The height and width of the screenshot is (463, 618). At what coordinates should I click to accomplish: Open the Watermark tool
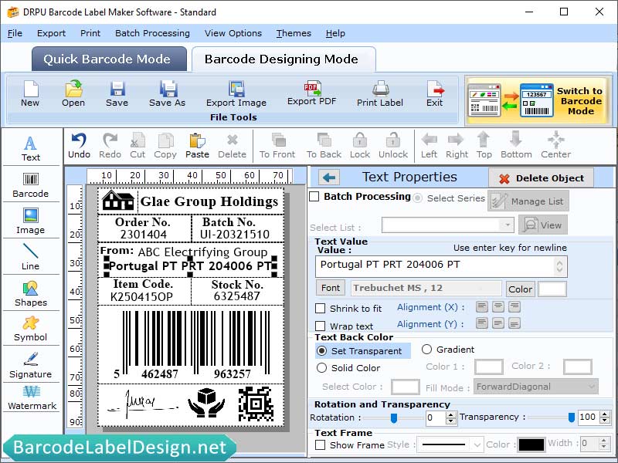click(31, 397)
